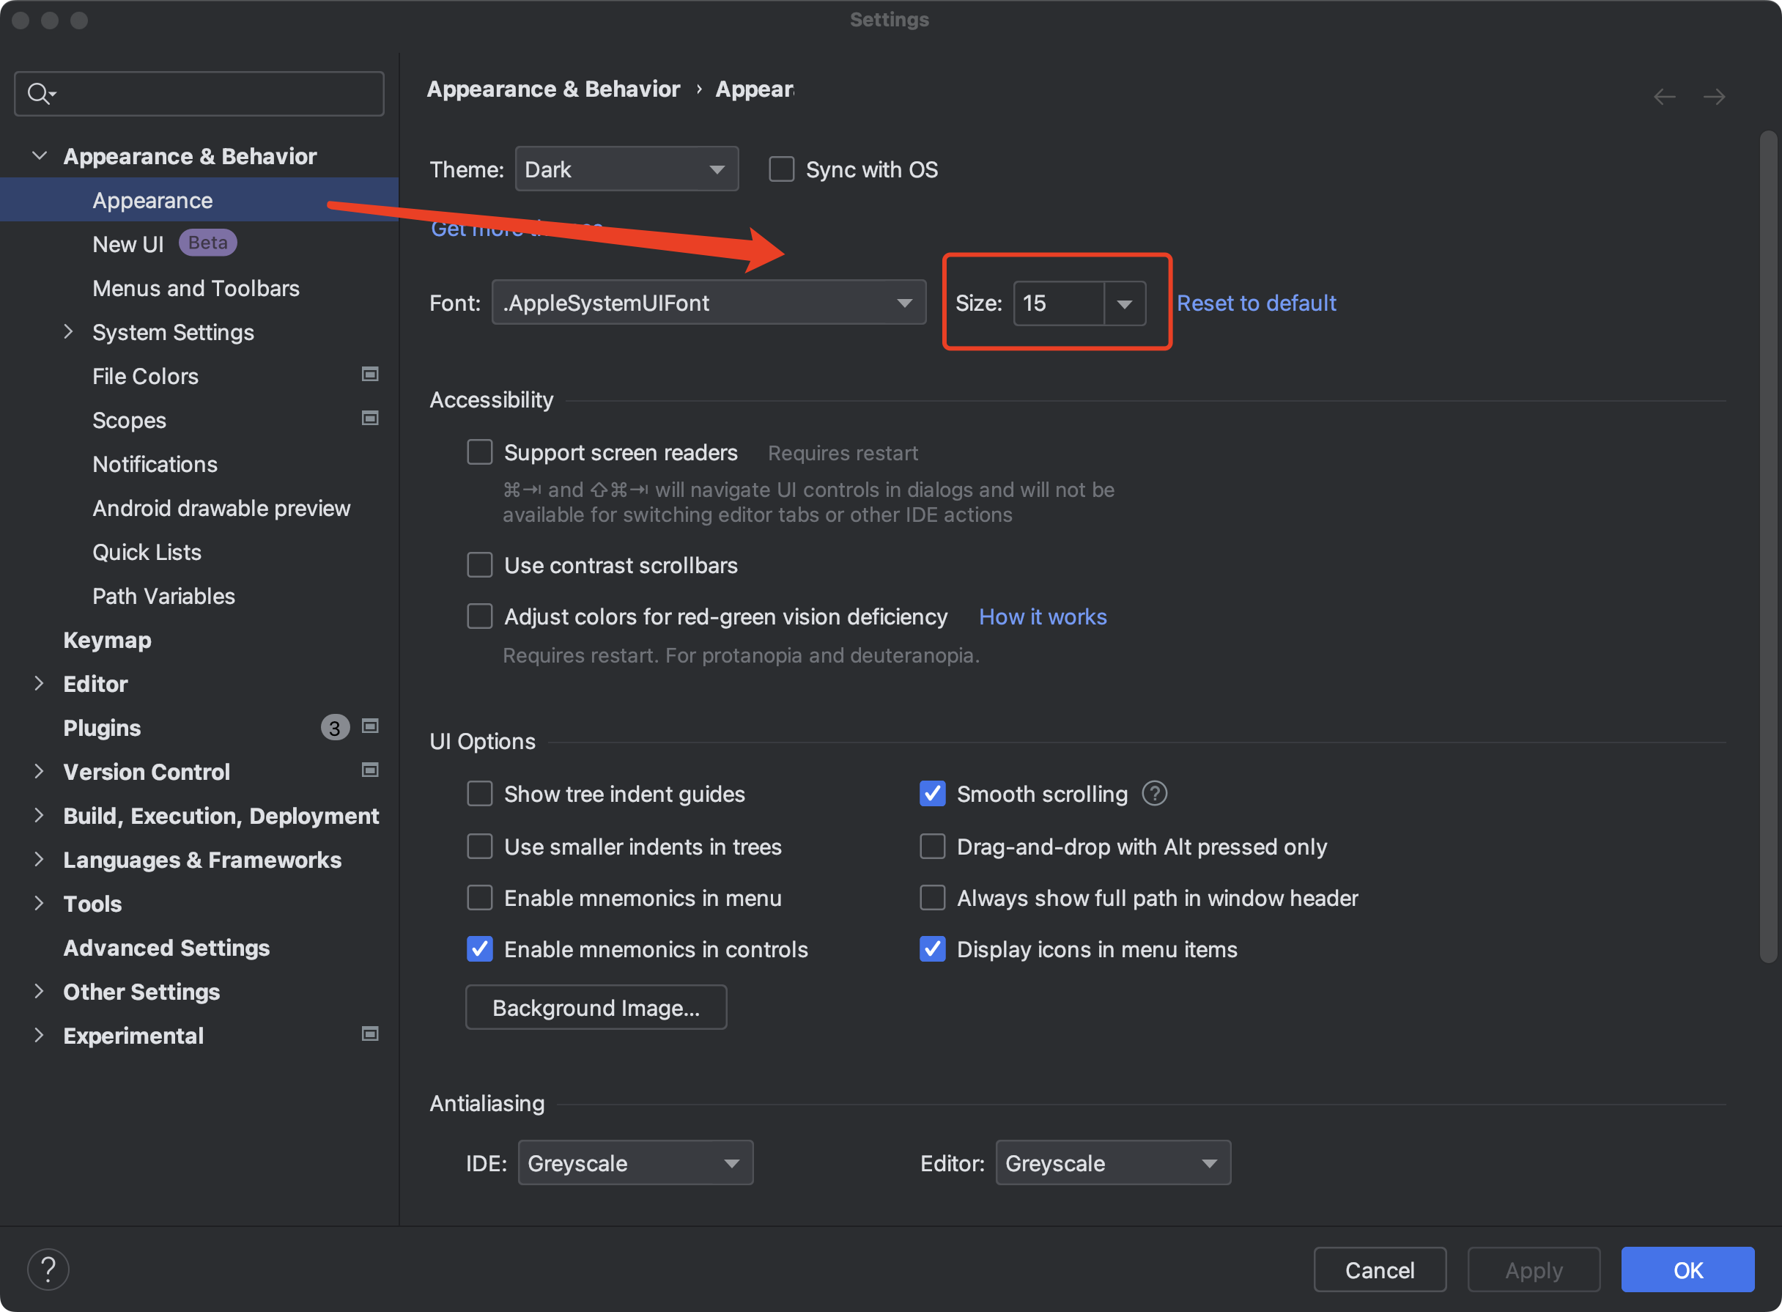Click the New UI Beta tag icon
This screenshot has height=1312, width=1782.
coord(210,242)
